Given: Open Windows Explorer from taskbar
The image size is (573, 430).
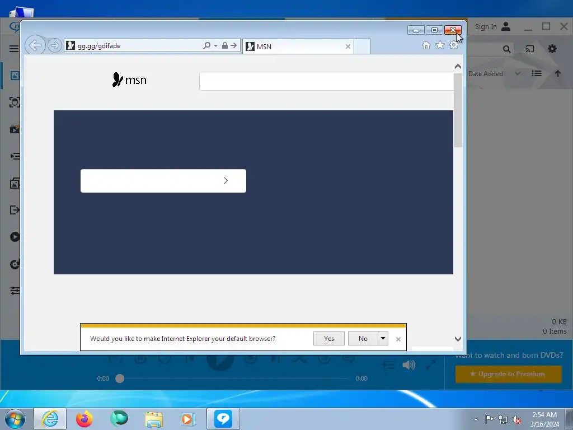Looking at the screenshot, I should click(154, 419).
